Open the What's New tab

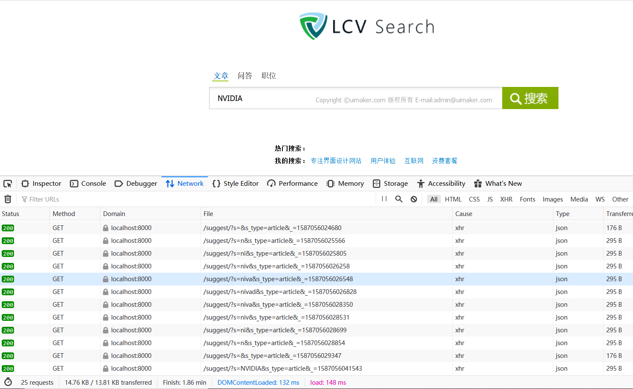(498, 184)
